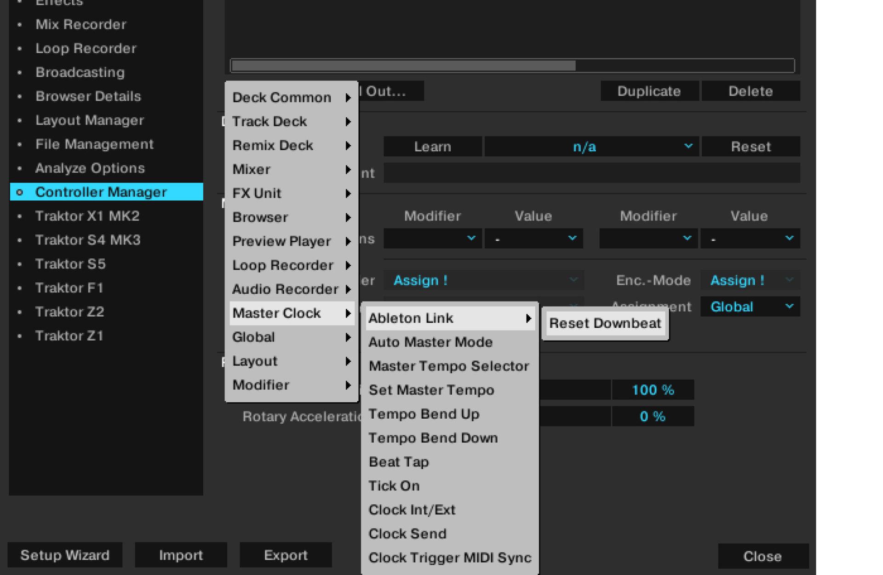This screenshot has width=883, height=575.
Task: Click the horizontal scrollbar thumb
Action: (403, 66)
